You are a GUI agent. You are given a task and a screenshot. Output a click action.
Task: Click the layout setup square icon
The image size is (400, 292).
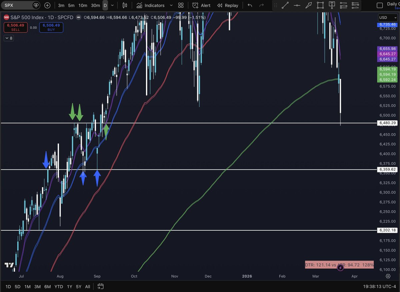379,5
